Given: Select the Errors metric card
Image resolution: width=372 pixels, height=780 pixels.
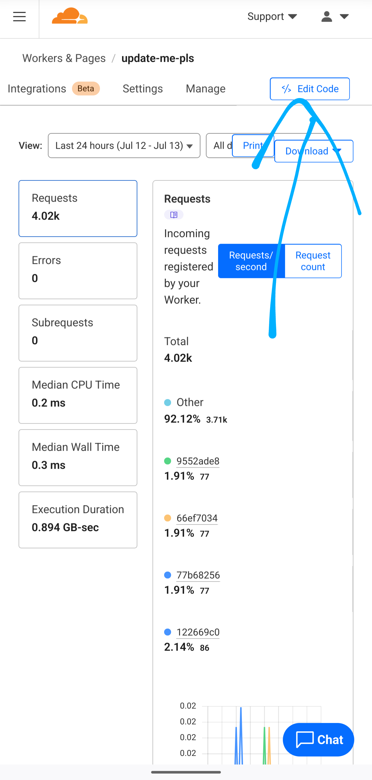Looking at the screenshot, I should (78, 271).
